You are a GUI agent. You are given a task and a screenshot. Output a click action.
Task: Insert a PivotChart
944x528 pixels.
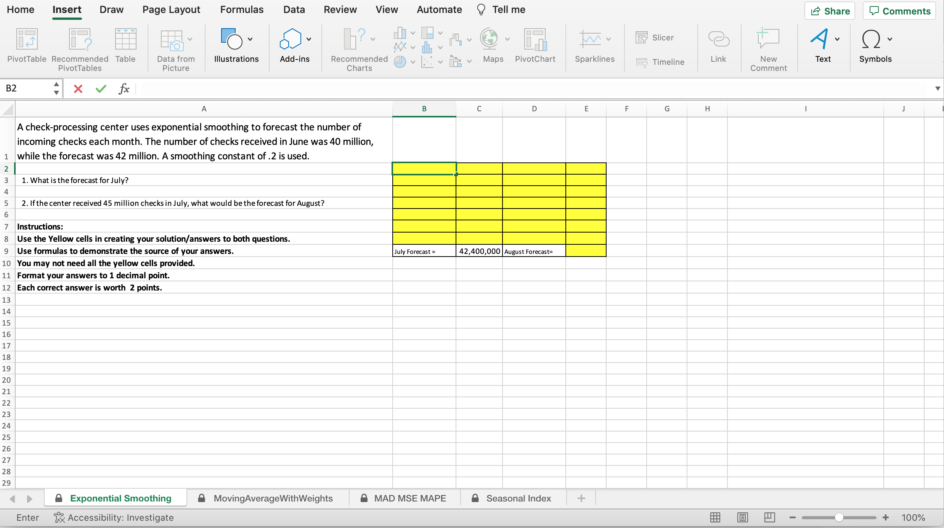535,47
